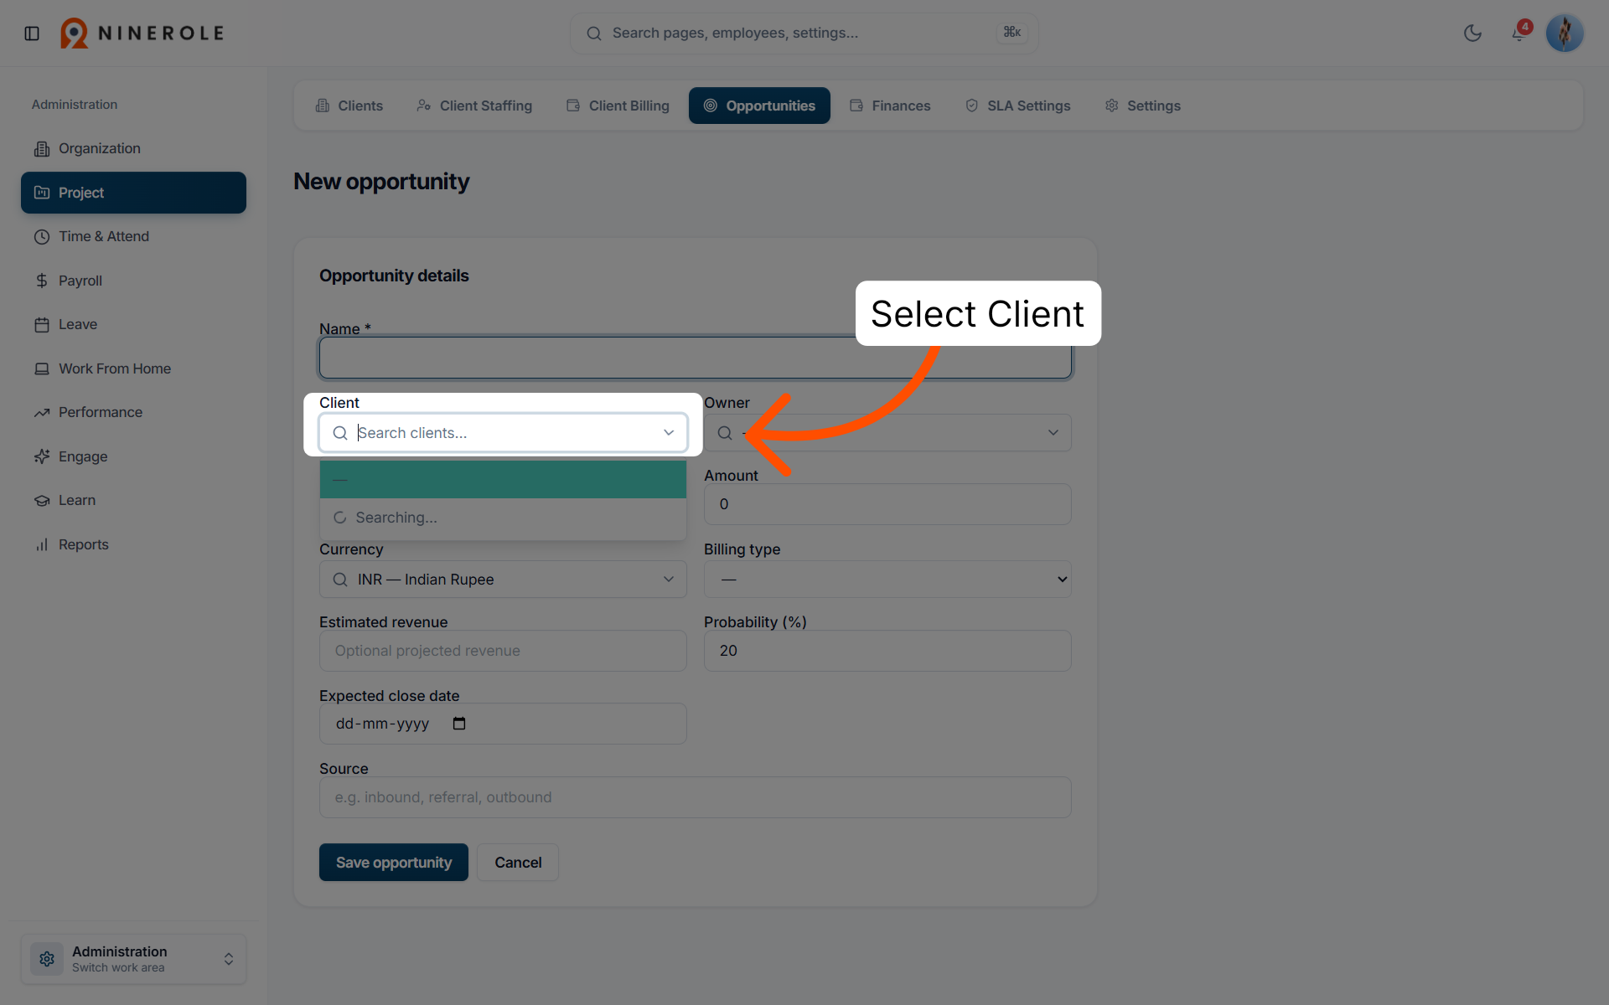The image size is (1609, 1005).
Task: Open user profile avatar
Action: [1564, 33]
